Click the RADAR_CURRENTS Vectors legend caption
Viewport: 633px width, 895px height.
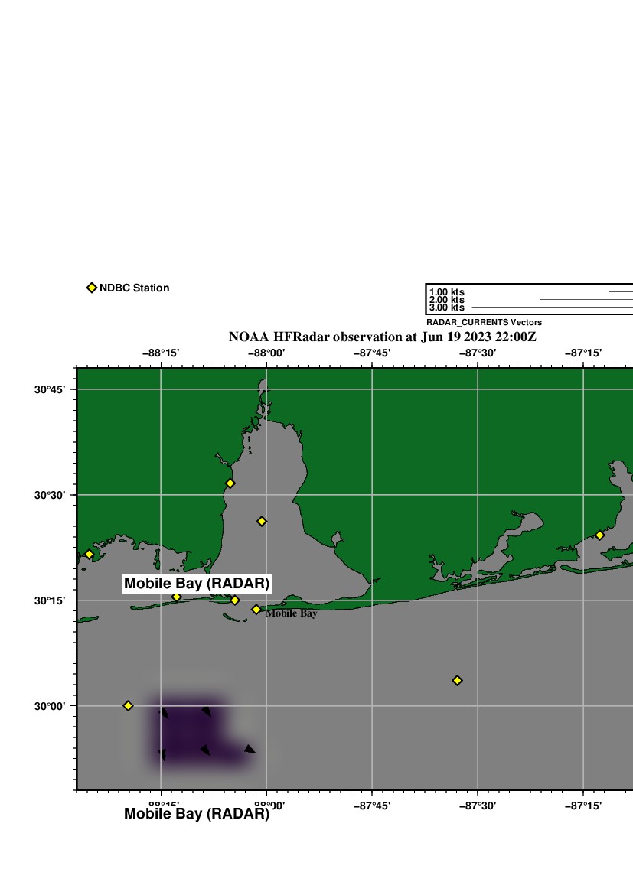pos(484,323)
